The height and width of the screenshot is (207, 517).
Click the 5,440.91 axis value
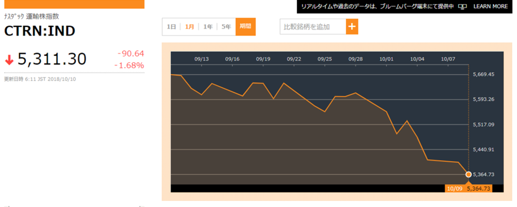483,150
